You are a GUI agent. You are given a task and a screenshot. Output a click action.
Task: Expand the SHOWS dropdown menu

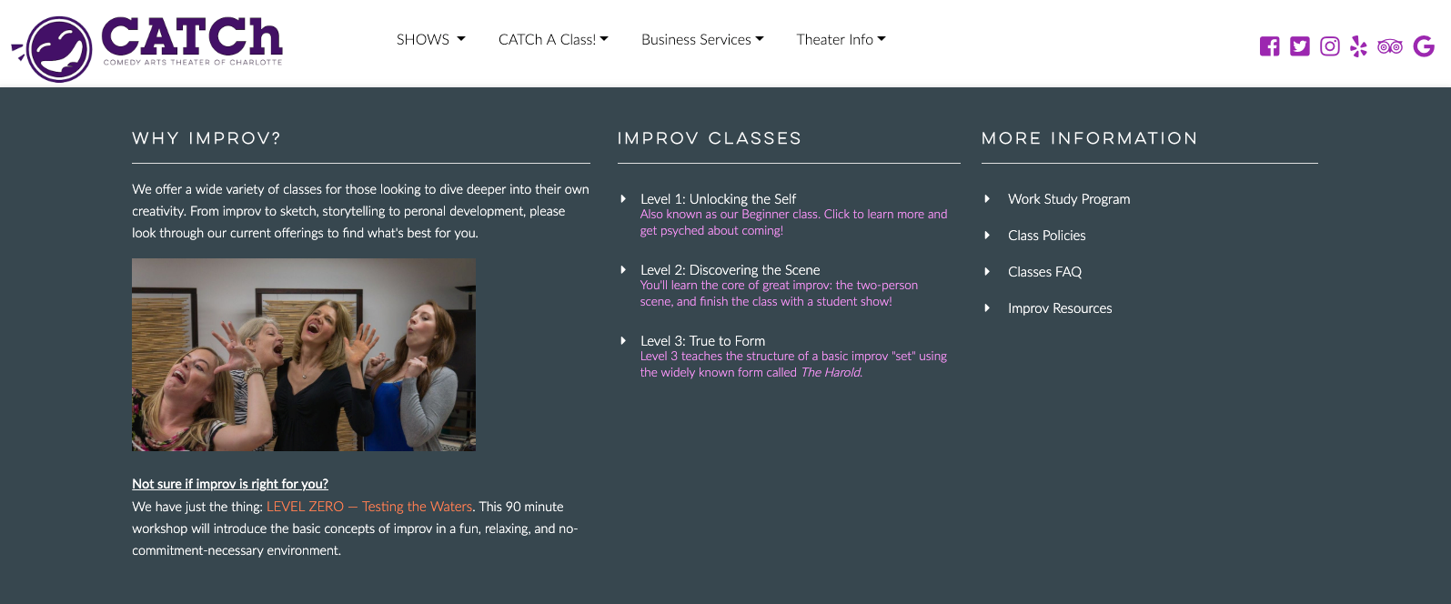(430, 39)
